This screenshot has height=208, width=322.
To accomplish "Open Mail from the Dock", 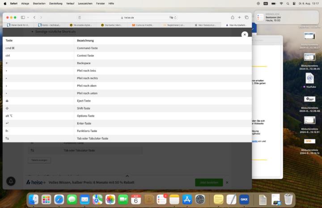I will click(x=85, y=200).
